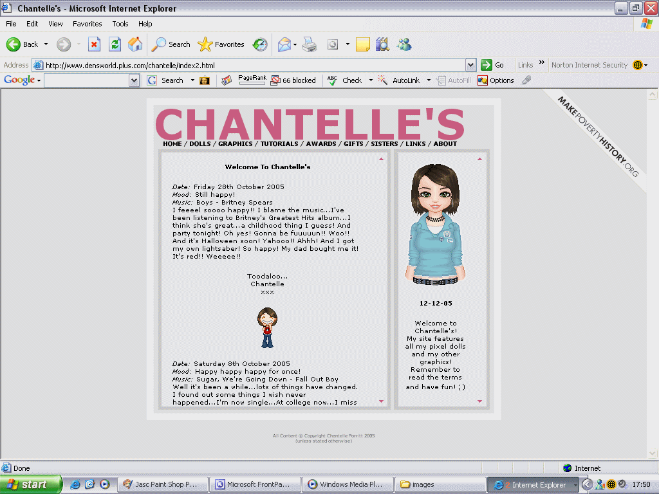659x494 pixels.
Task: Click the AutoLink wand button
Action: pos(399,80)
